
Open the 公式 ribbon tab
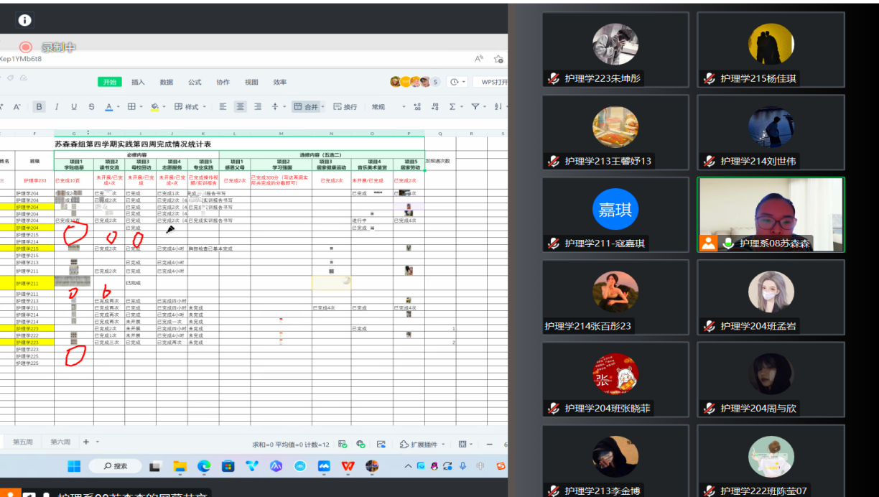(x=195, y=82)
